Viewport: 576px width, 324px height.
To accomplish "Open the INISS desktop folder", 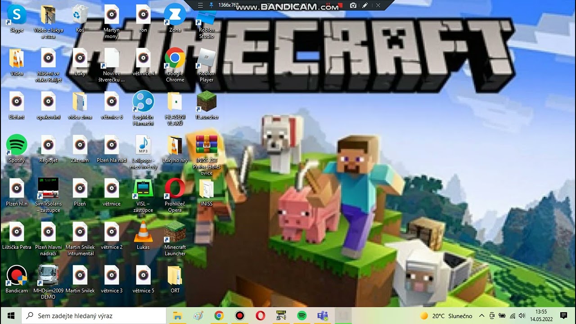I will click(207, 192).
